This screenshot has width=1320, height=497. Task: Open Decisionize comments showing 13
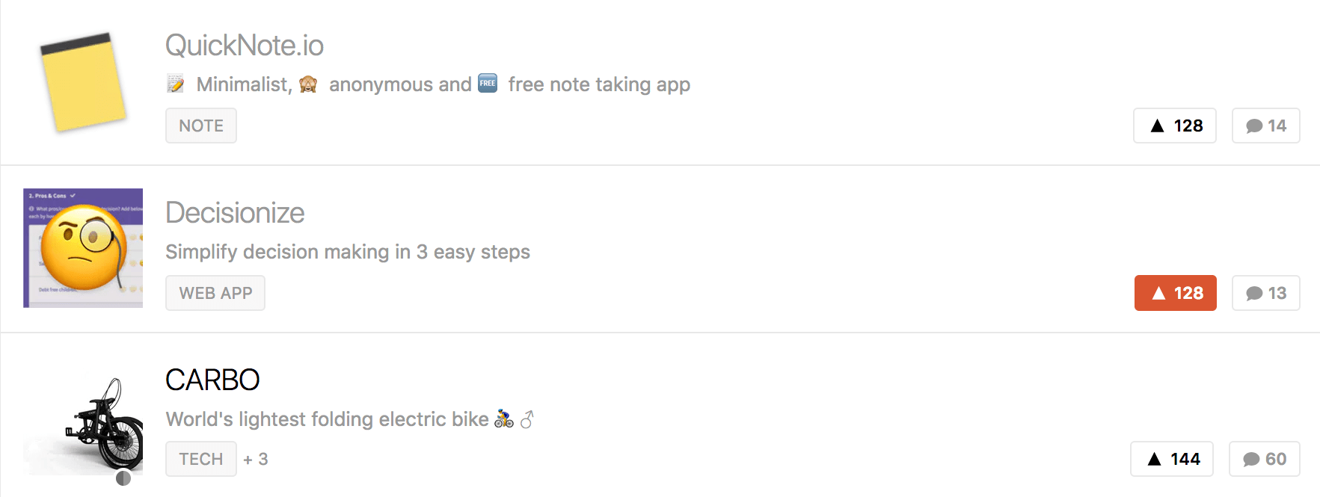[x=1266, y=293]
